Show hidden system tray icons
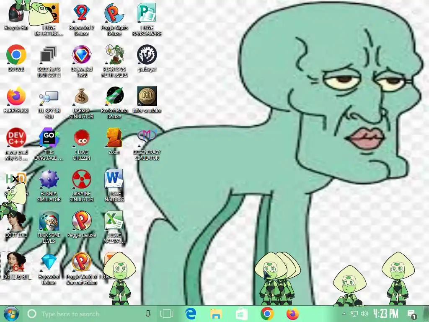 [x=344, y=314]
